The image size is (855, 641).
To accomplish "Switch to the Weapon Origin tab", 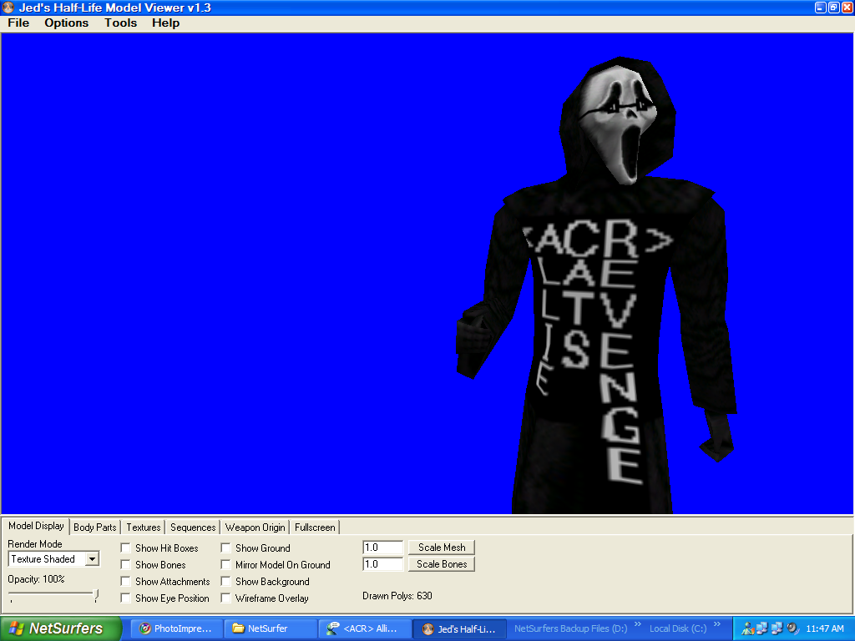I will click(255, 527).
